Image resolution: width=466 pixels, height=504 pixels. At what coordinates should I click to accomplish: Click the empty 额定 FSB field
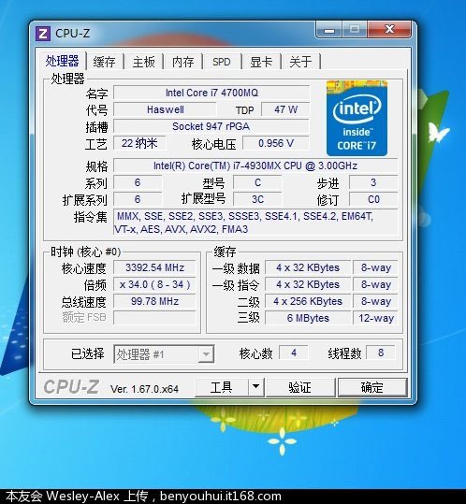(154, 318)
